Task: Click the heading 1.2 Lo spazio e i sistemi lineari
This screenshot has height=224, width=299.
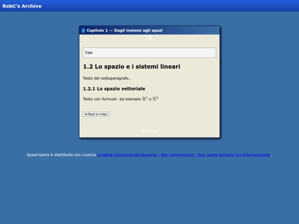Action: (132, 66)
